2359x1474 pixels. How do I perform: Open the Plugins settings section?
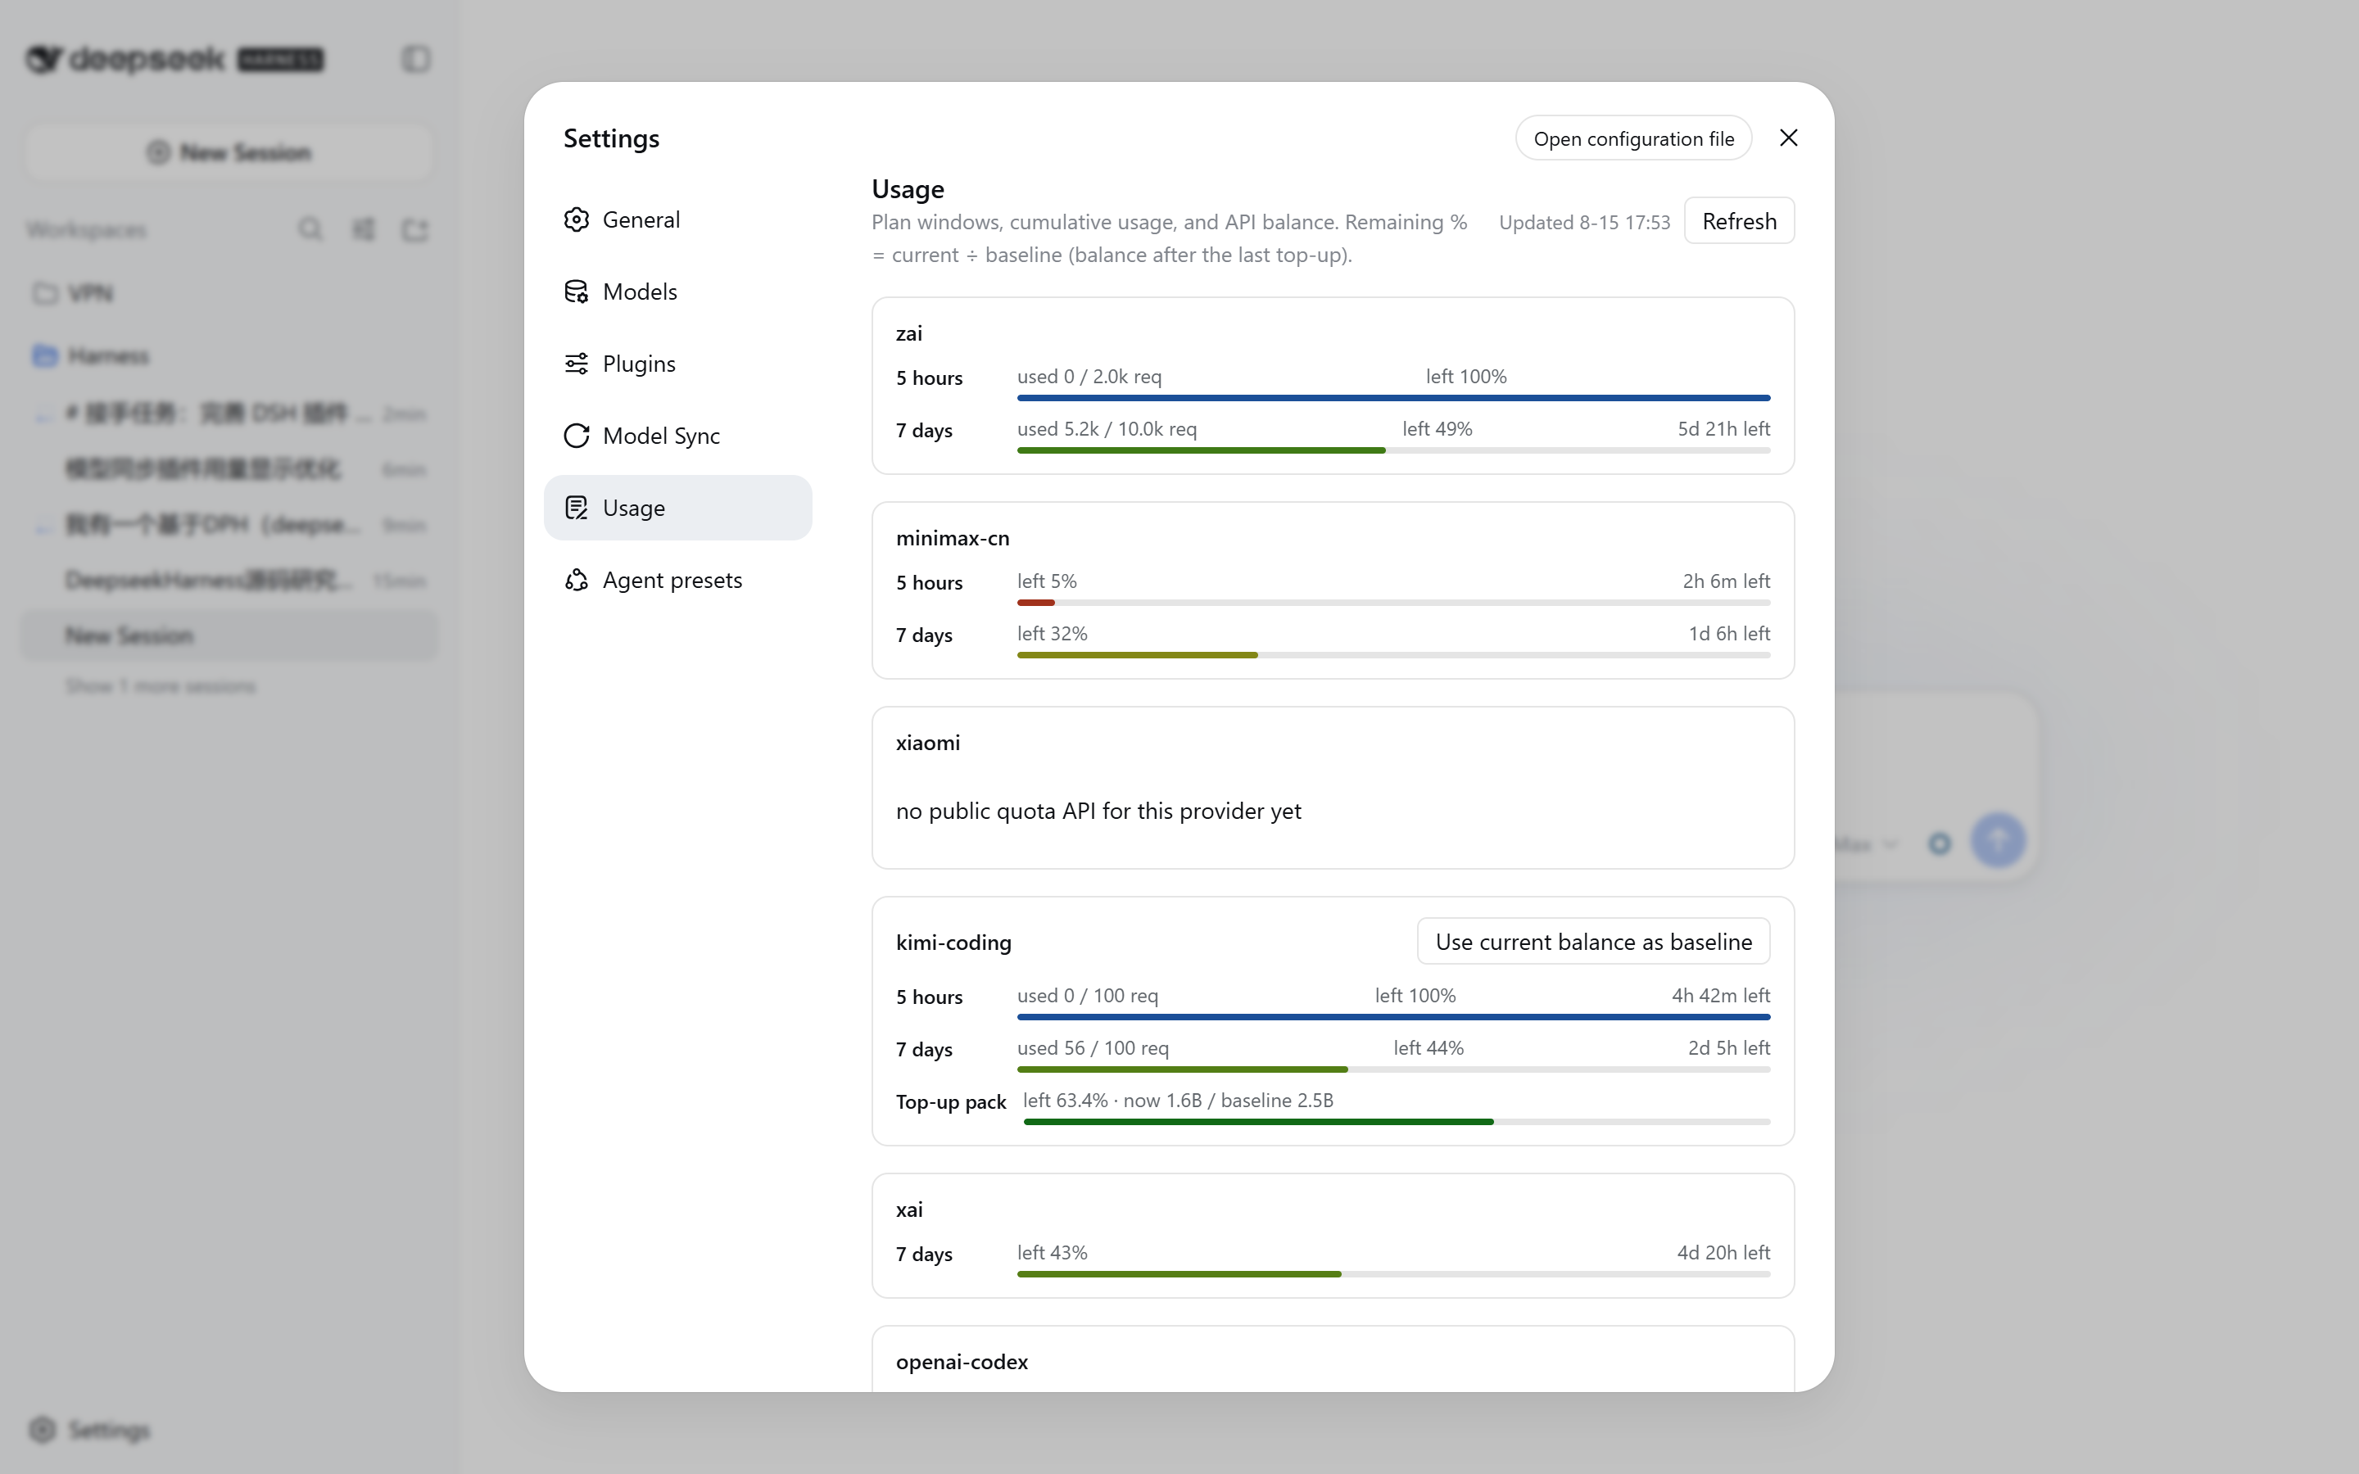677,364
